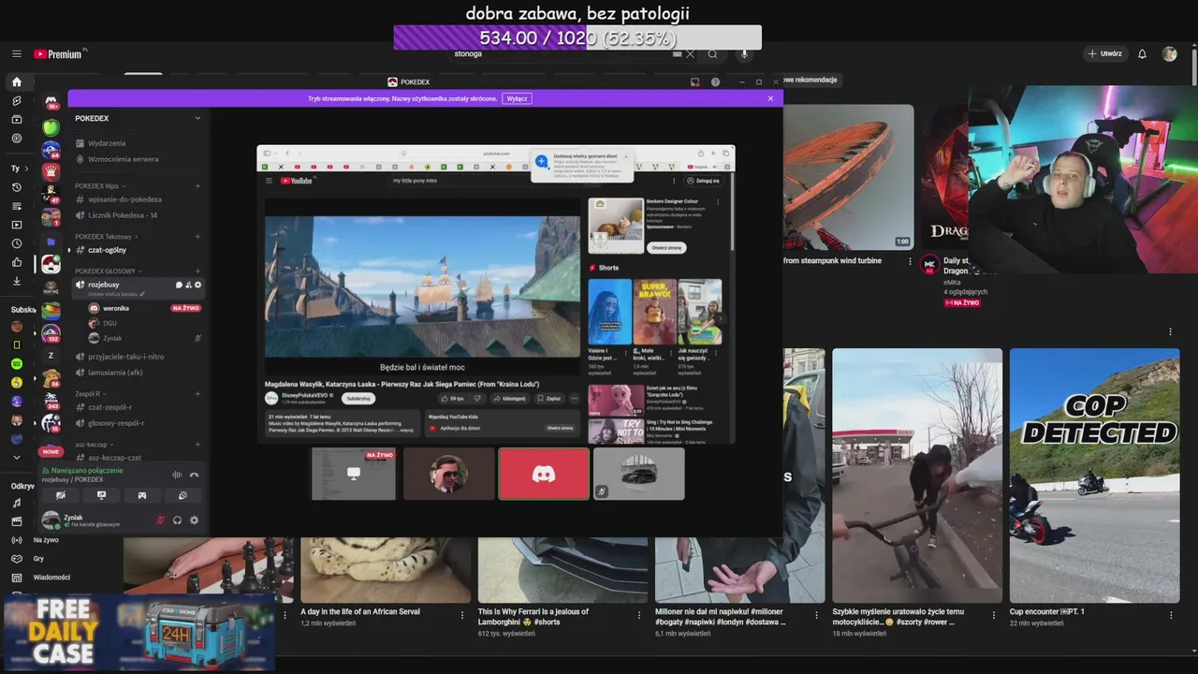Open more options for Cup encounter video
1198x674 pixels.
[1171, 615]
